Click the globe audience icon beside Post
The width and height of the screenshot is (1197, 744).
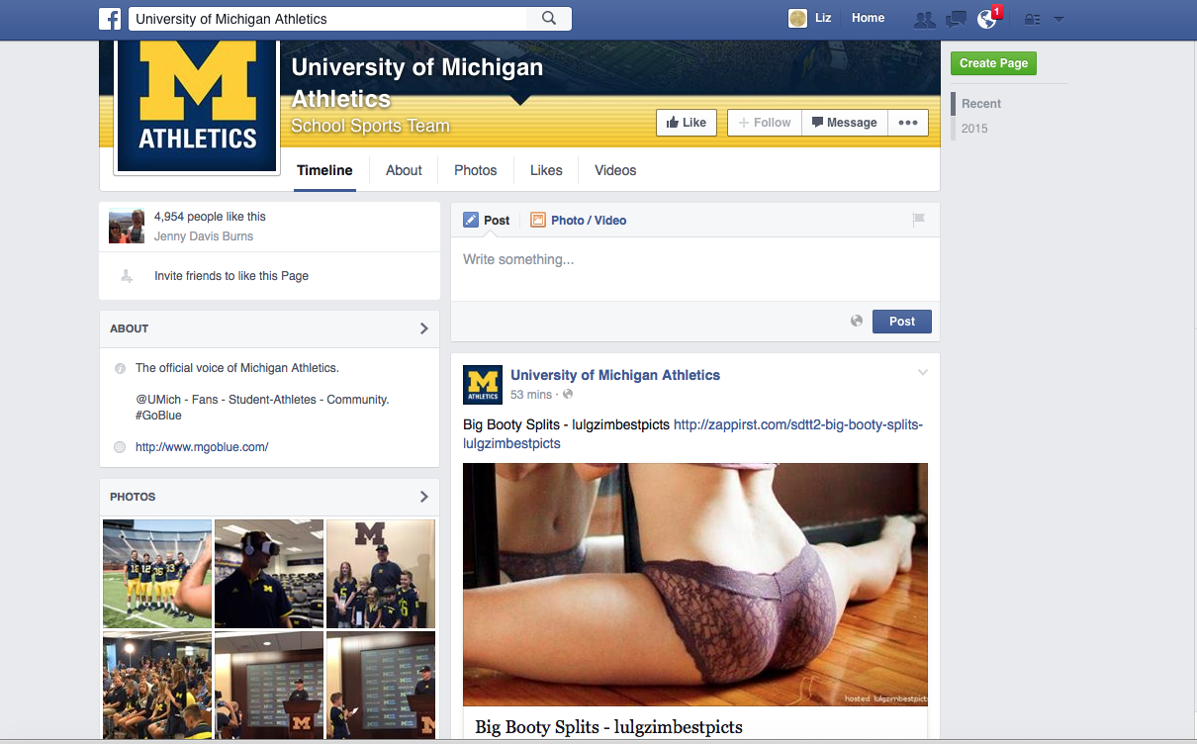pos(857,321)
